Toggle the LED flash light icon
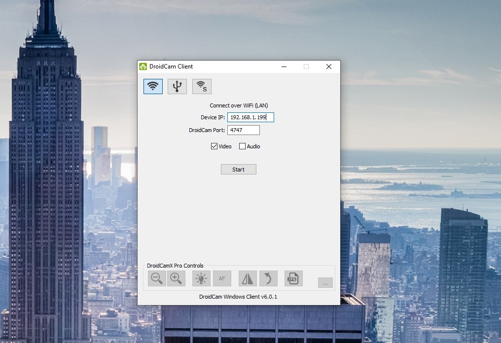 201,278
